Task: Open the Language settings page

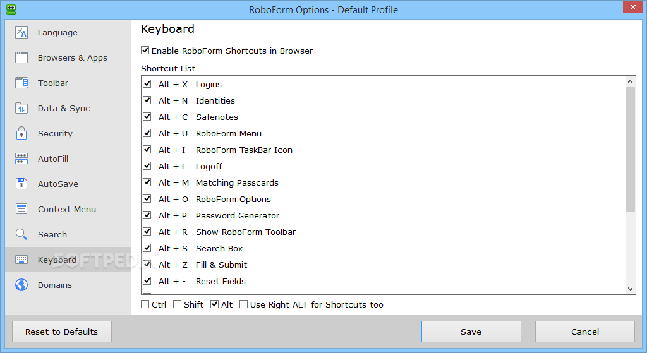Action: point(57,33)
